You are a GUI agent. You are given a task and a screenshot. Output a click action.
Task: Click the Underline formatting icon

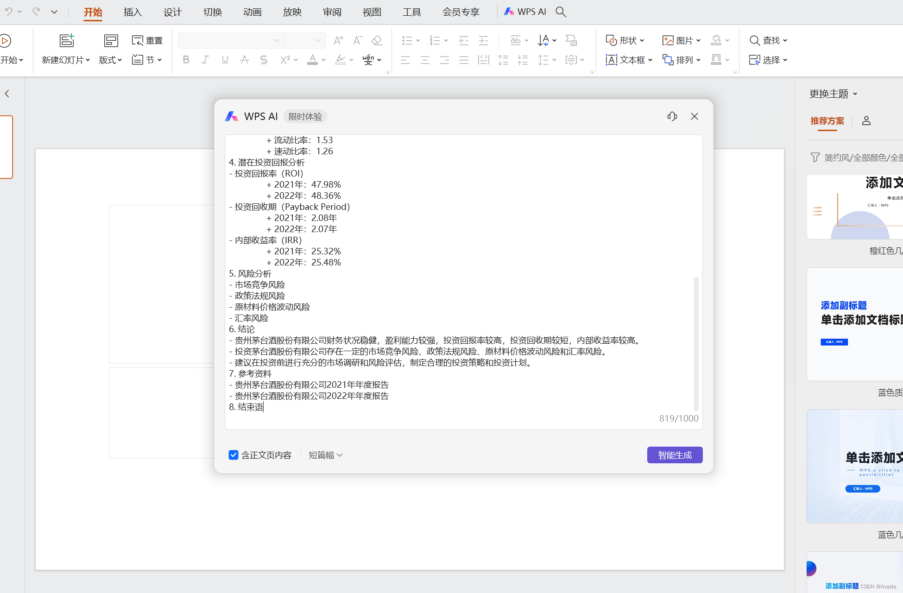pyautogui.click(x=225, y=59)
